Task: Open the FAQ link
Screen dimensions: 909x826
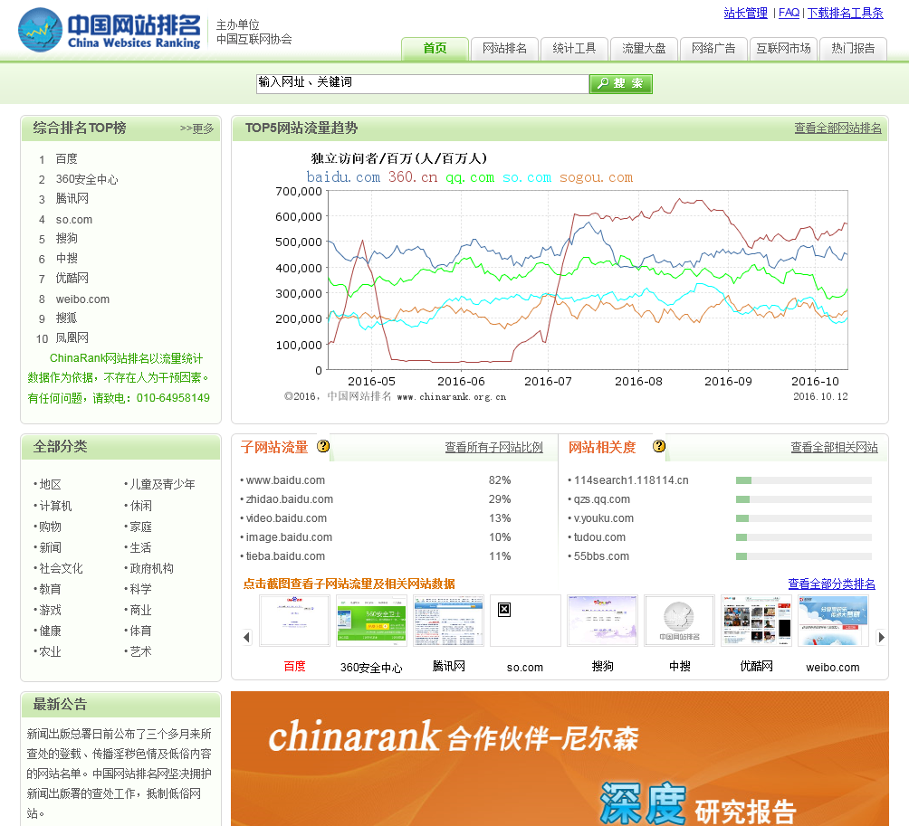Action: [789, 13]
